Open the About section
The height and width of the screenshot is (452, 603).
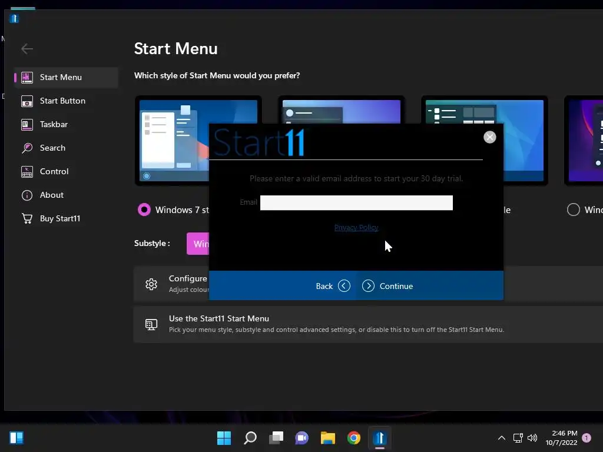[66, 195]
